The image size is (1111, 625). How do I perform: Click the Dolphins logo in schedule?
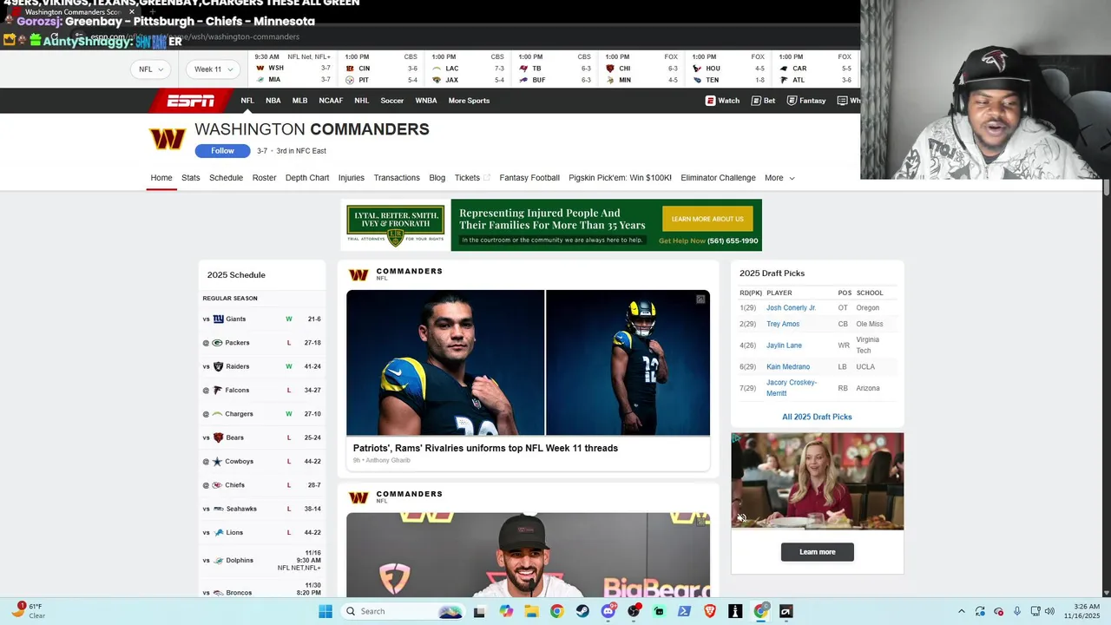(x=218, y=561)
